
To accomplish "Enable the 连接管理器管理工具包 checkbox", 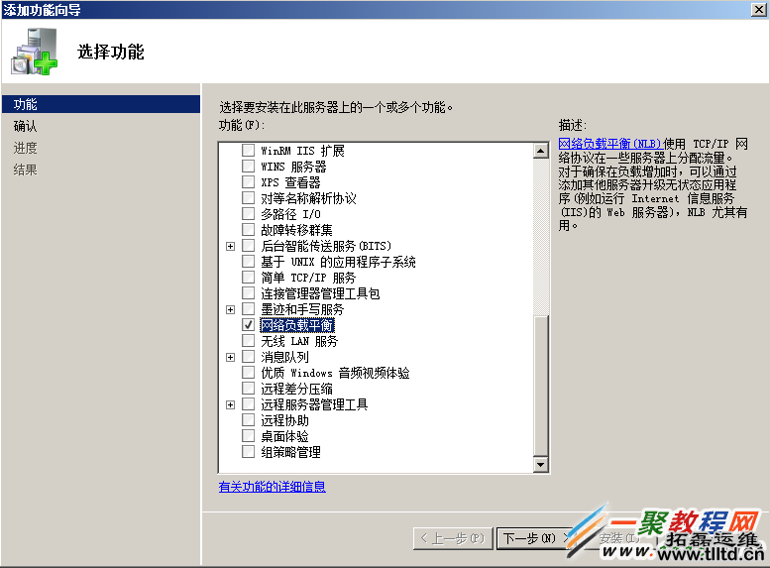I will (249, 292).
